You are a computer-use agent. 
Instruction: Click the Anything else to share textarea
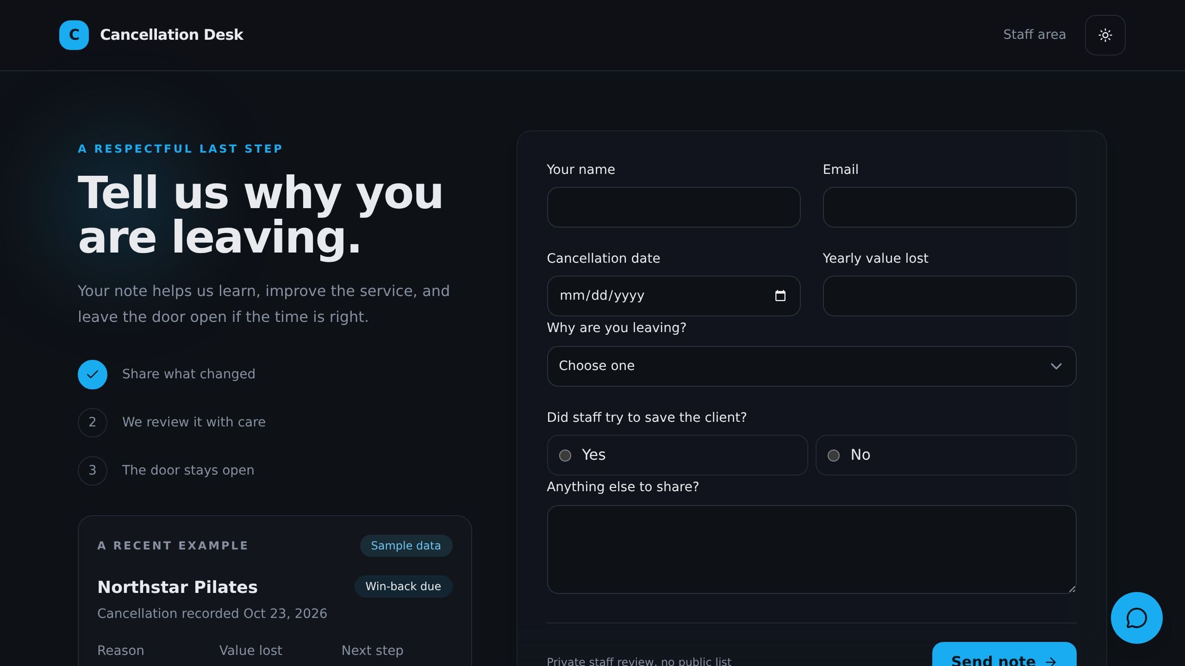pos(811,549)
